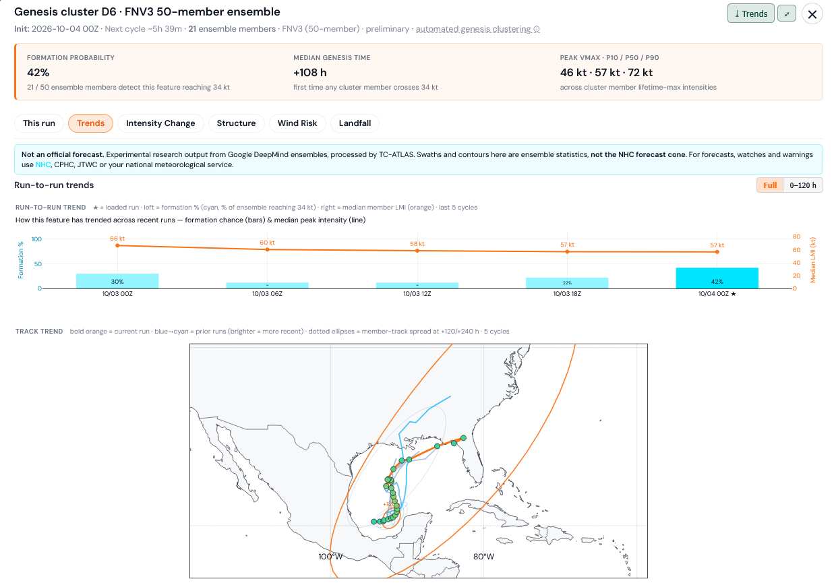This screenshot has width=836, height=587.
Task: Click the 42% formation probability value
Action: [x=38, y=72]
